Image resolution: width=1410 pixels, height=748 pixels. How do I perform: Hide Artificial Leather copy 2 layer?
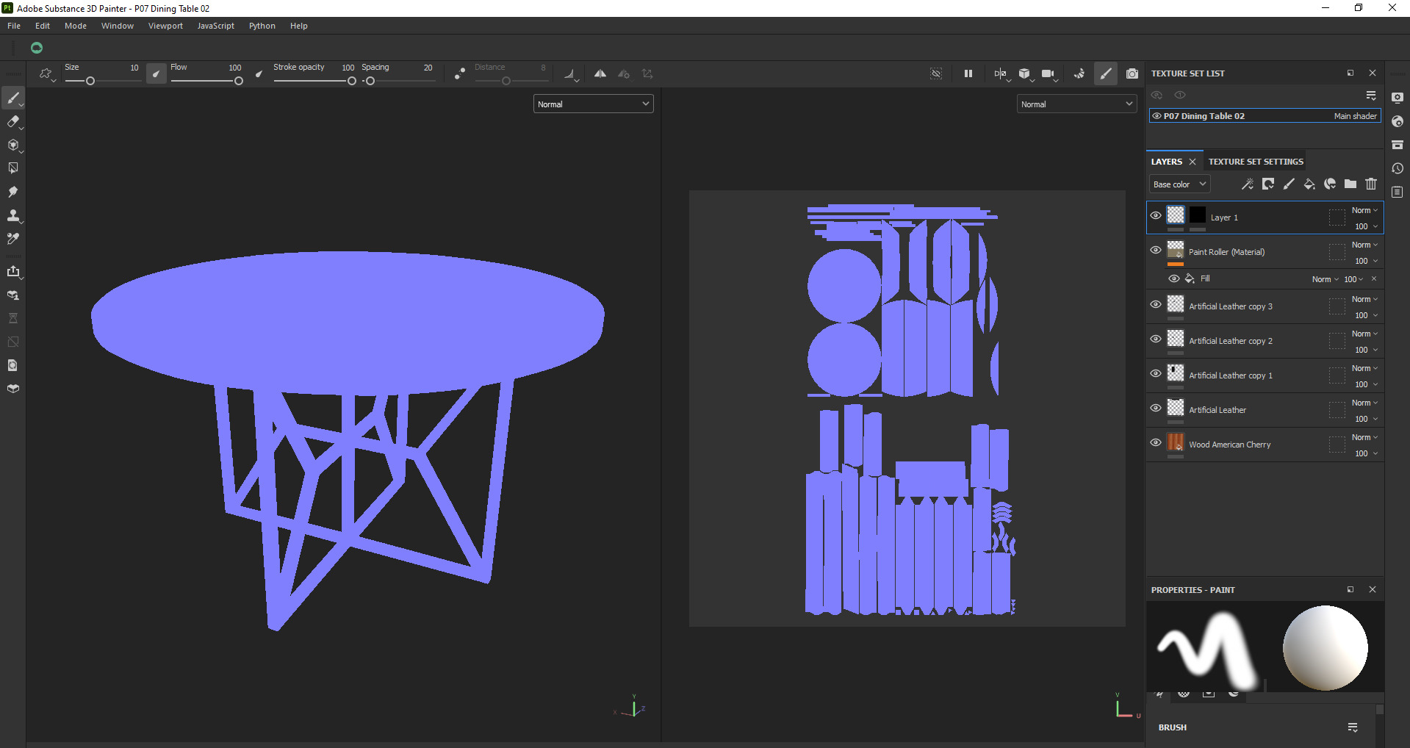pyautogui.click(x=1156, y=339)
